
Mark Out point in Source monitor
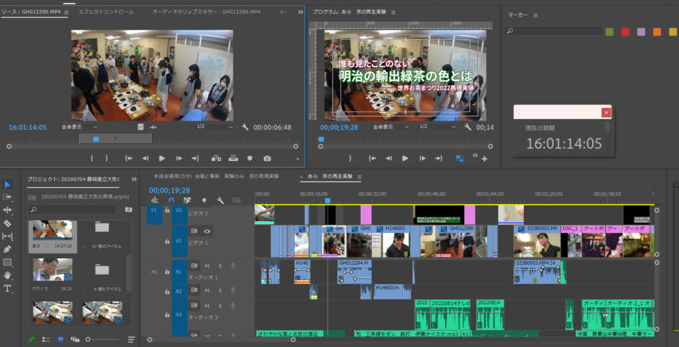pos(107,158)
